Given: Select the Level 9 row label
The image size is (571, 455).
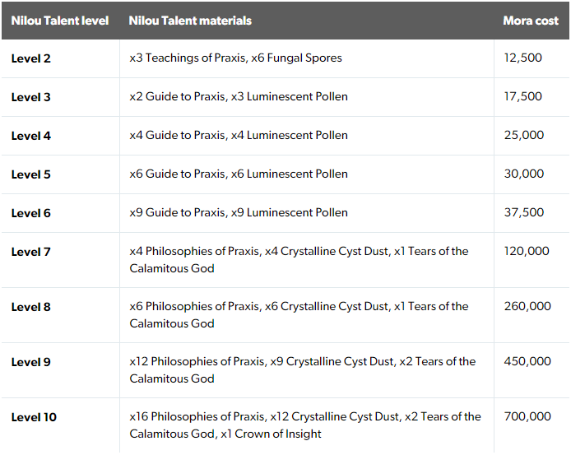Looking at the screenshot, I should click(31, 362).
